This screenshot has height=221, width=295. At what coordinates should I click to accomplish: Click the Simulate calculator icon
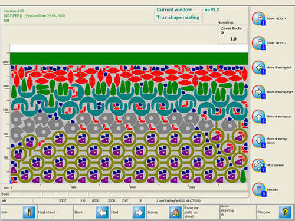click(x=259, y=190)
